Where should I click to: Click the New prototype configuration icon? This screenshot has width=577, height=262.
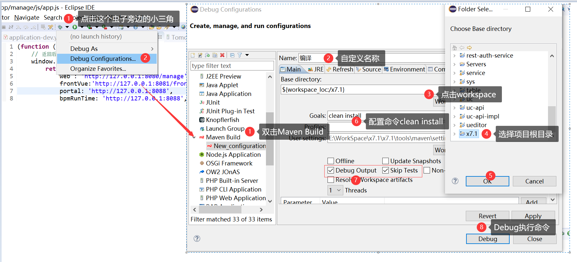[x=200, y=55]
